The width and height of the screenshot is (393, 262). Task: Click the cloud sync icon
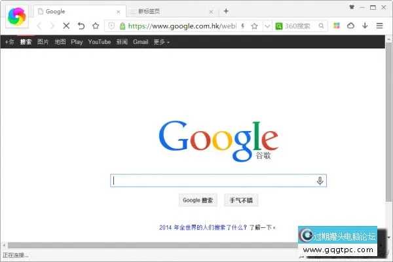pyautogui.click(x=350, y=26)
